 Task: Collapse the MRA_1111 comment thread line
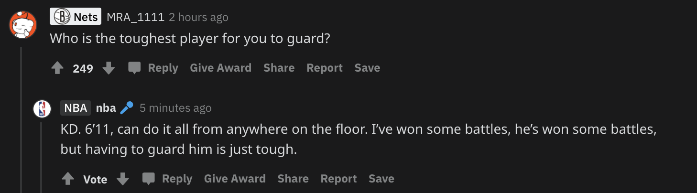coord(21,119)
